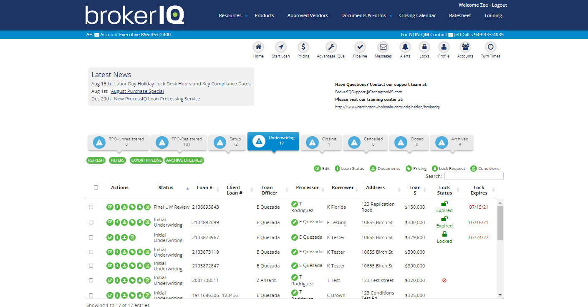Open the Pricing dollar icon
588x307 pixels.
pos(303,47)
